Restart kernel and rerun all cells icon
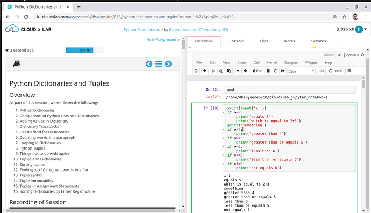 point(282,71)
